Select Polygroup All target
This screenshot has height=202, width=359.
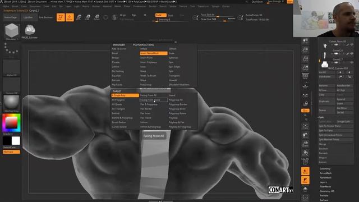pos(176,100)
